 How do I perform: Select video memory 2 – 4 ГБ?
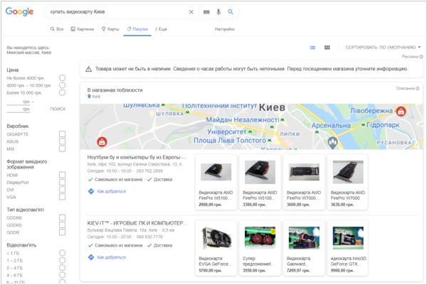[63, 268]
